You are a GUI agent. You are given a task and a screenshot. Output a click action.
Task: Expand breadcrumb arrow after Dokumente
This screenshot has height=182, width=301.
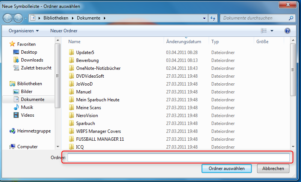[105, 18]
